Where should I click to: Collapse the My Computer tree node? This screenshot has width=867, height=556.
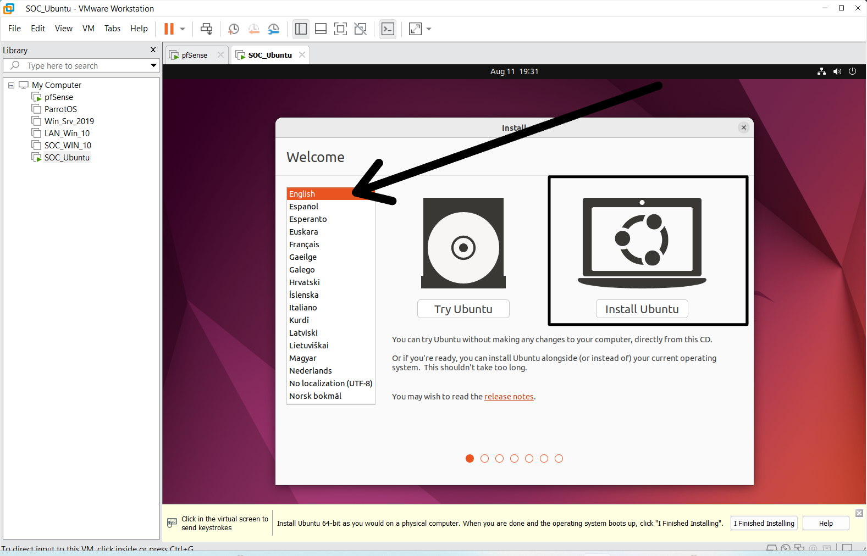pyautogui.click(x=11, y=85)
